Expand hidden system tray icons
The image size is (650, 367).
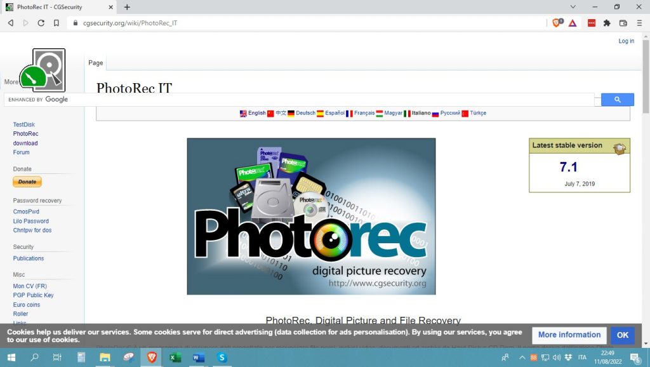coord(523,357)
